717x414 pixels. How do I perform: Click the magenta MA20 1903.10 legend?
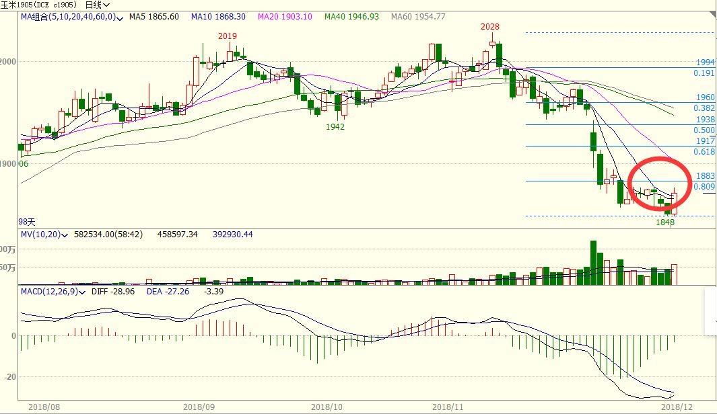click(285, 16)
